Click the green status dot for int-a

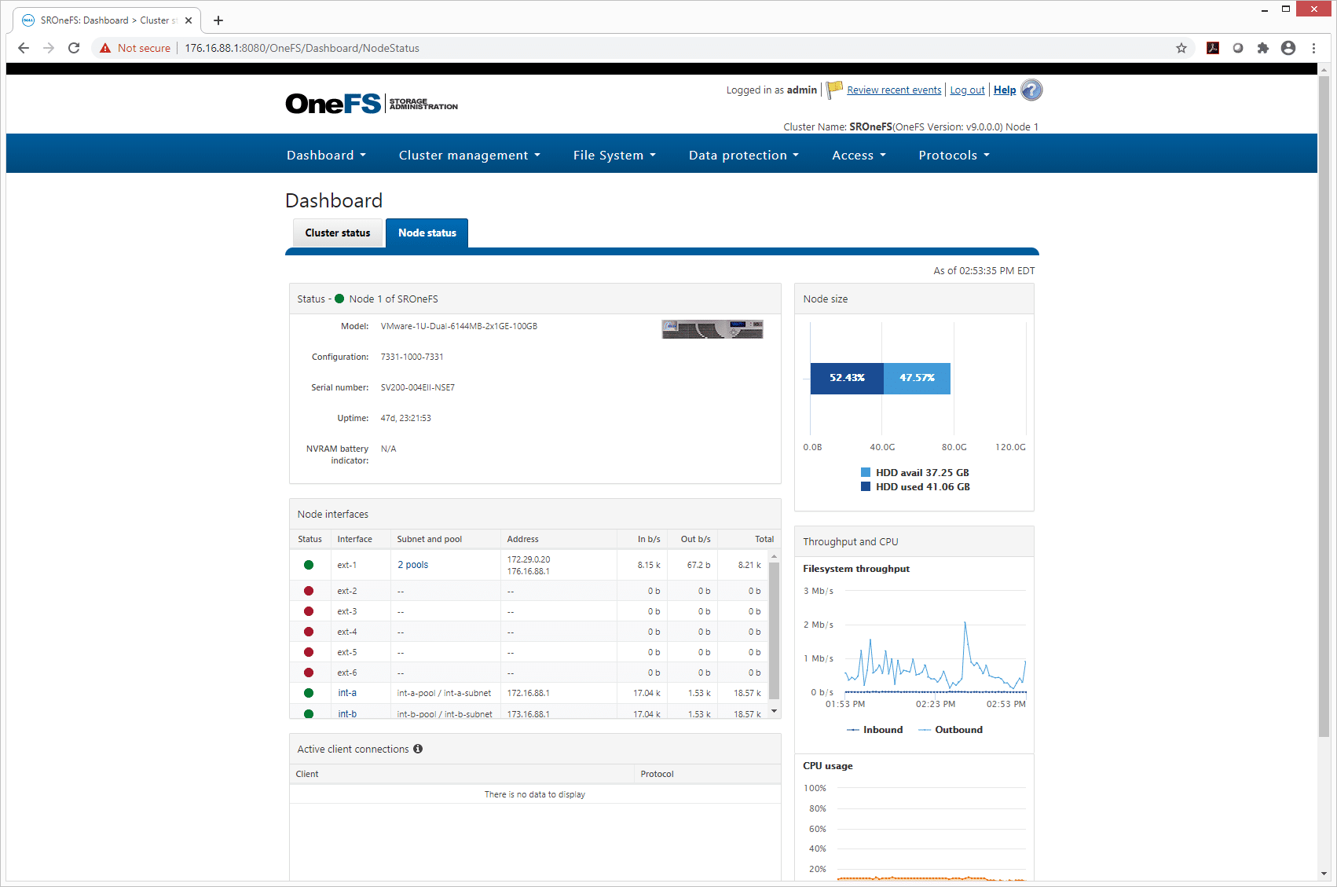click(309, 693)
